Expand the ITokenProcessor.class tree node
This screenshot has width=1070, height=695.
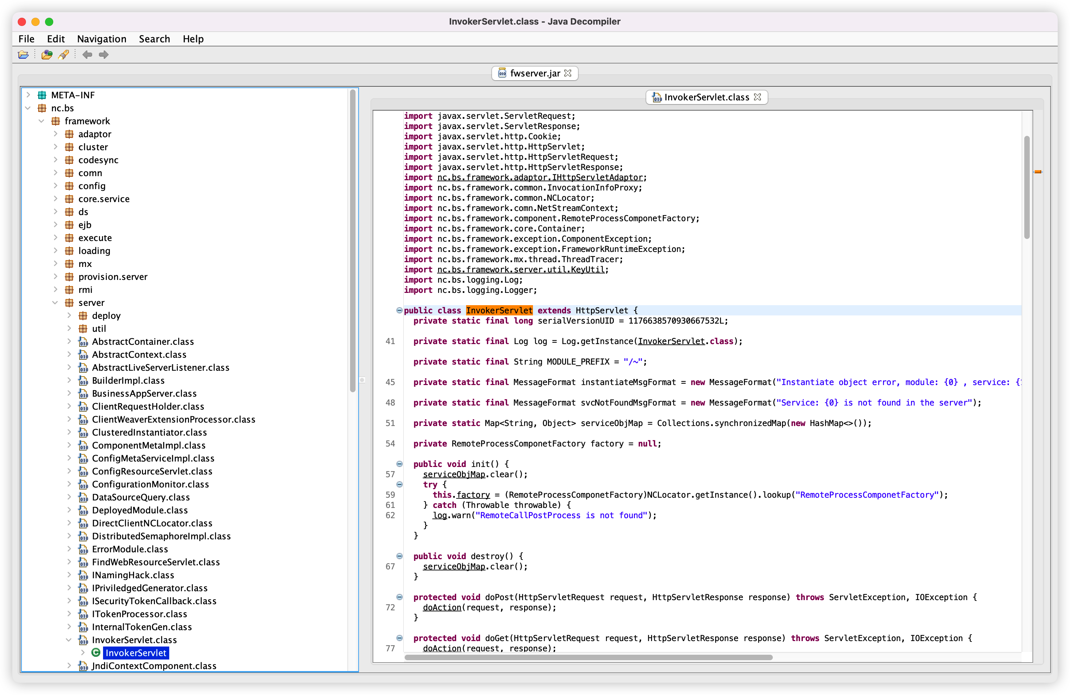click(69, 614)
